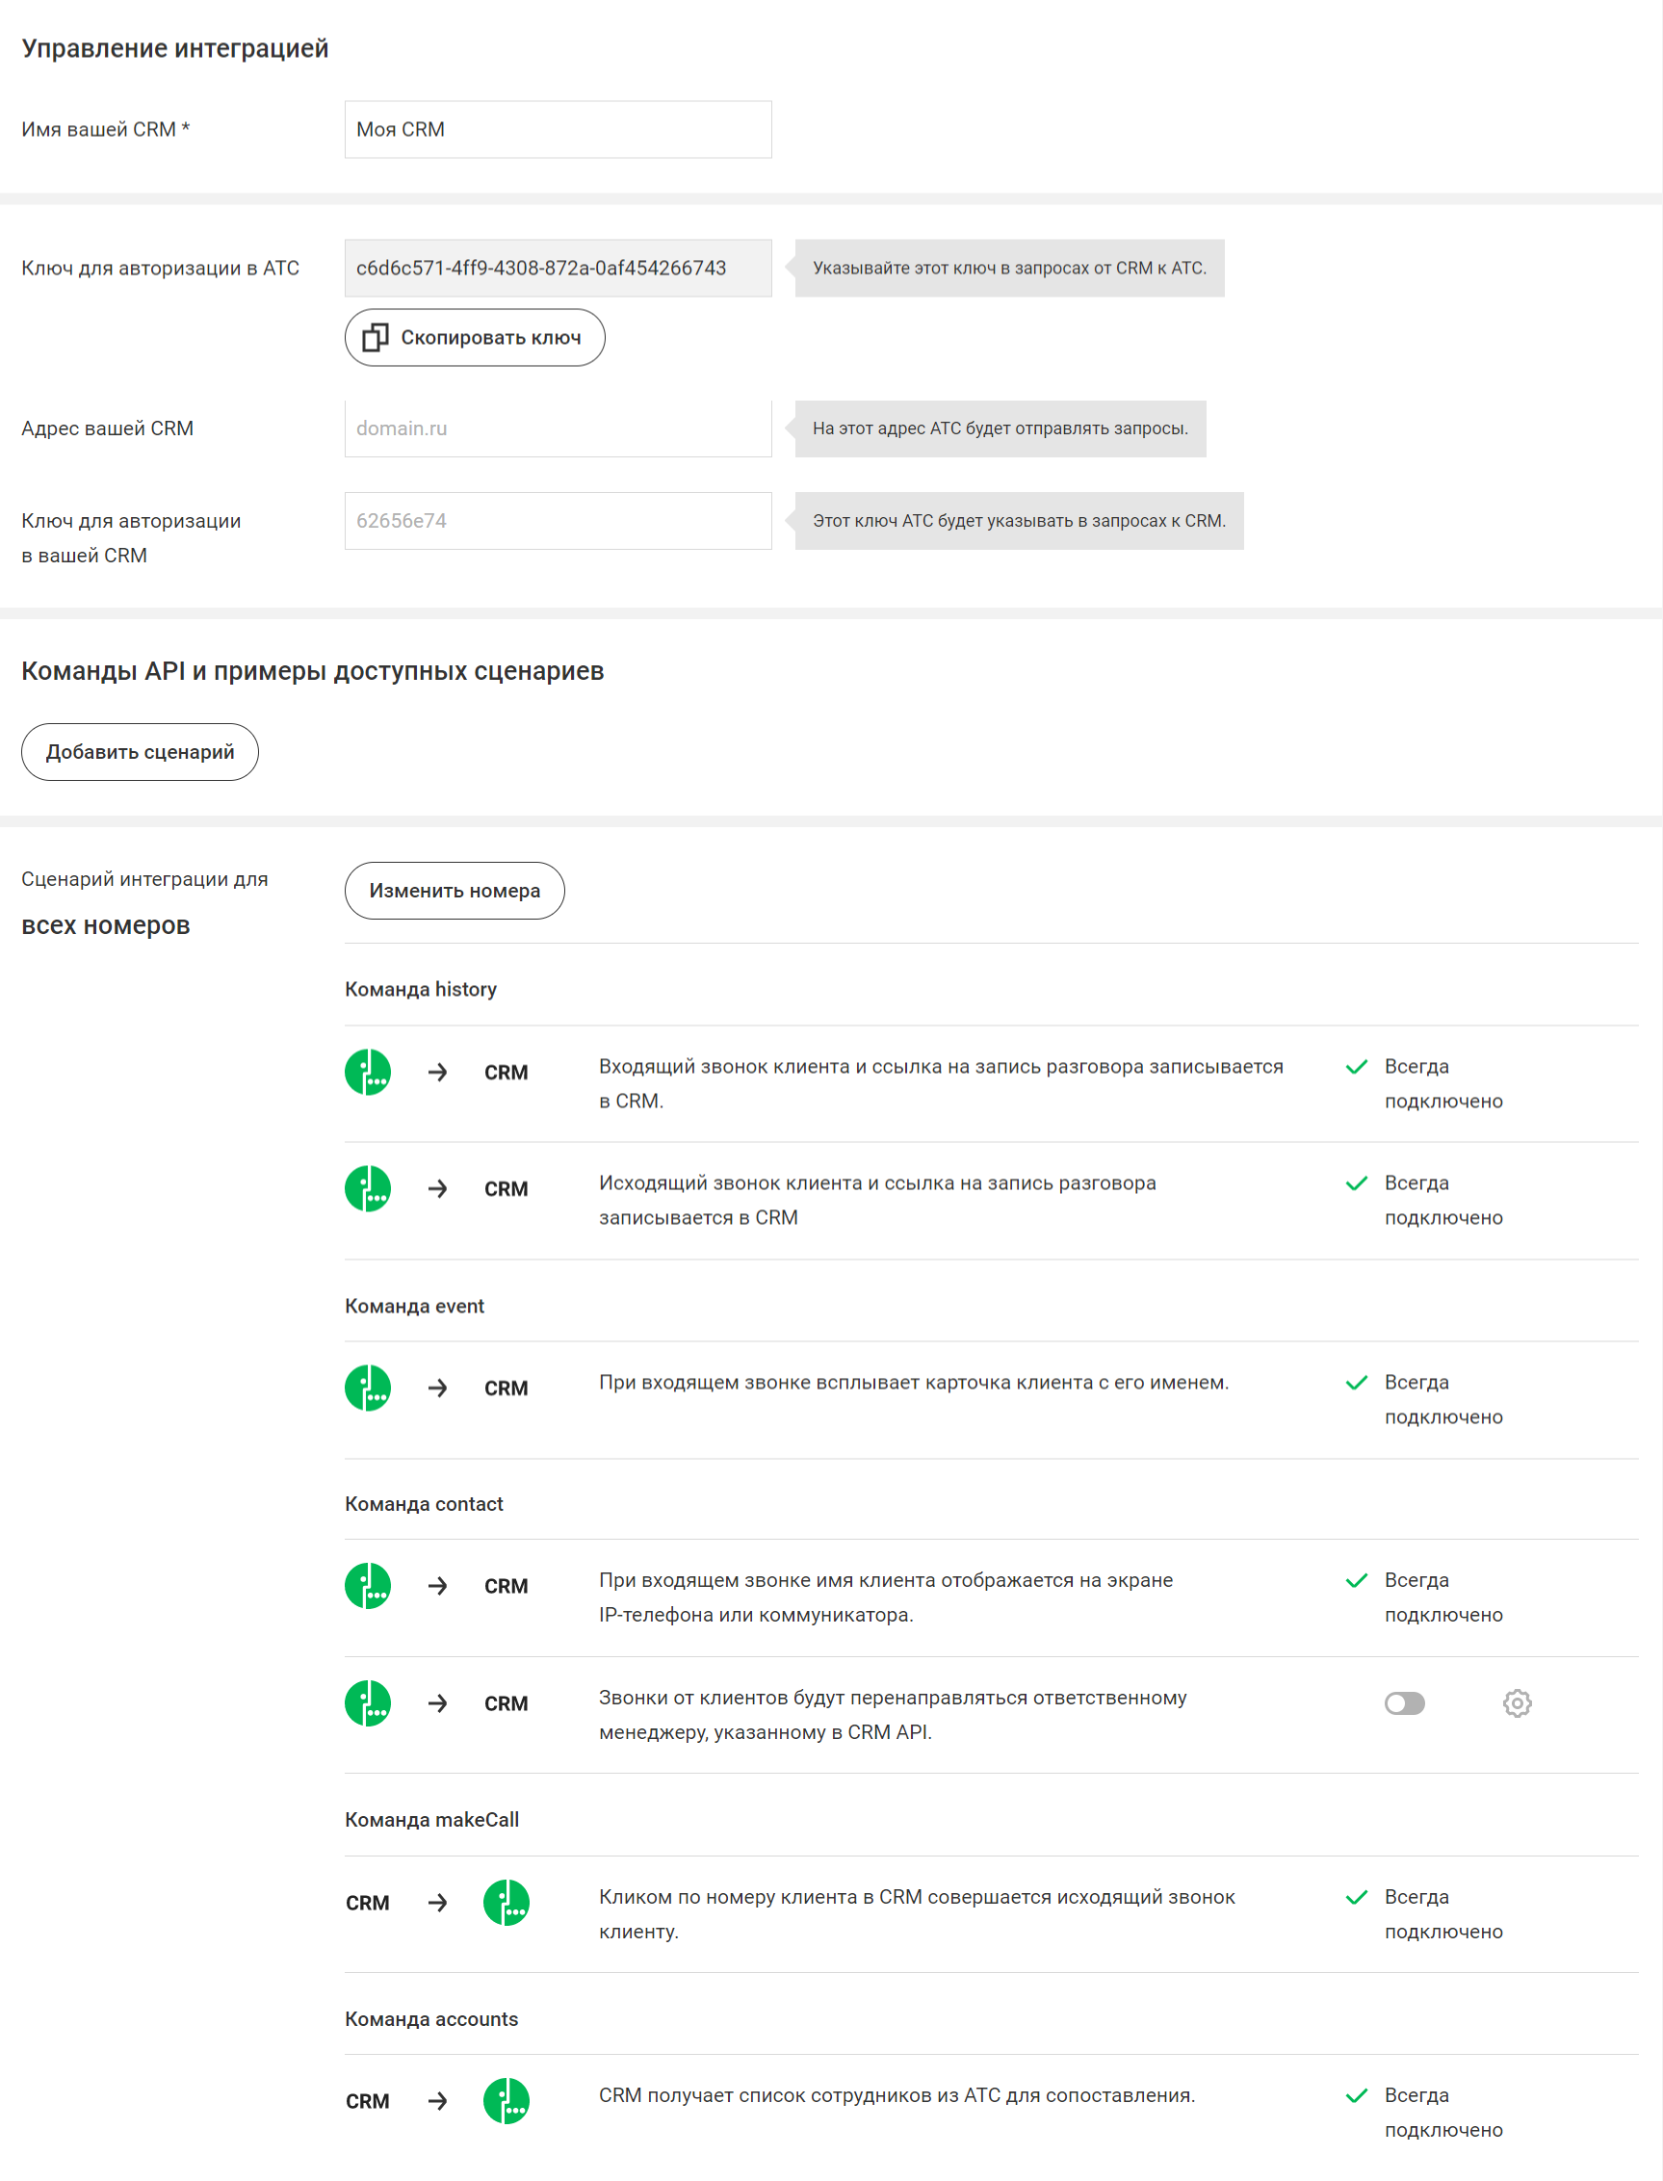Click Изменить номера button

(x=455, y=891)
